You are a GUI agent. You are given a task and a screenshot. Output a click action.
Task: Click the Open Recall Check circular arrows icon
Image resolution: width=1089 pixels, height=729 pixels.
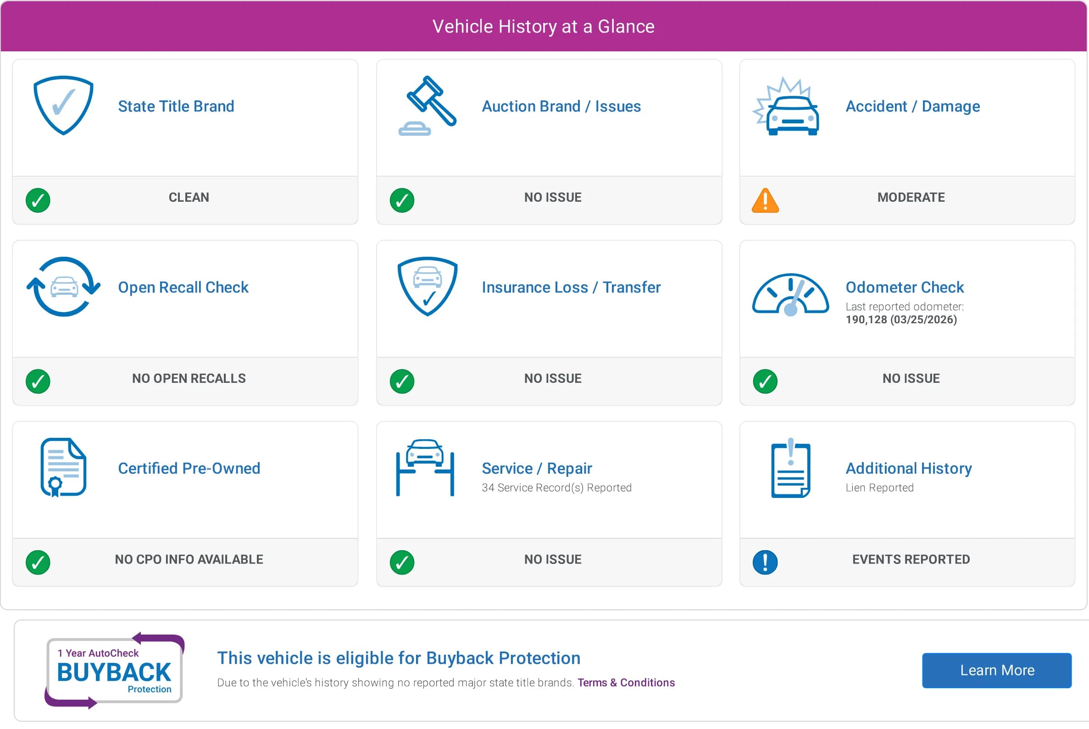pos(64,287)
